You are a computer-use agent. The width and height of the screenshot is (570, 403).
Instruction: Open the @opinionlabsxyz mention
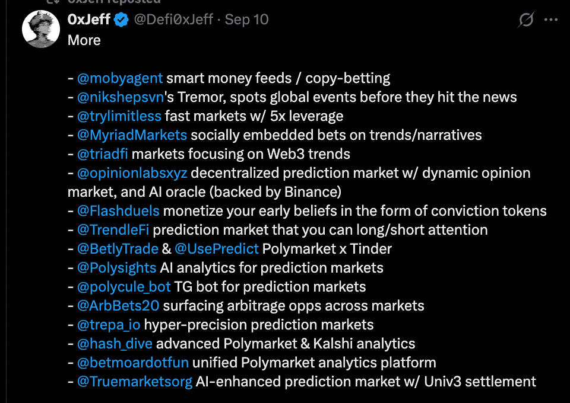point(132,173)
